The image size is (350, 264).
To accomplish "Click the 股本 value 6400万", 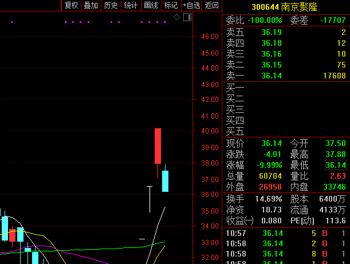I will [333, 199].
